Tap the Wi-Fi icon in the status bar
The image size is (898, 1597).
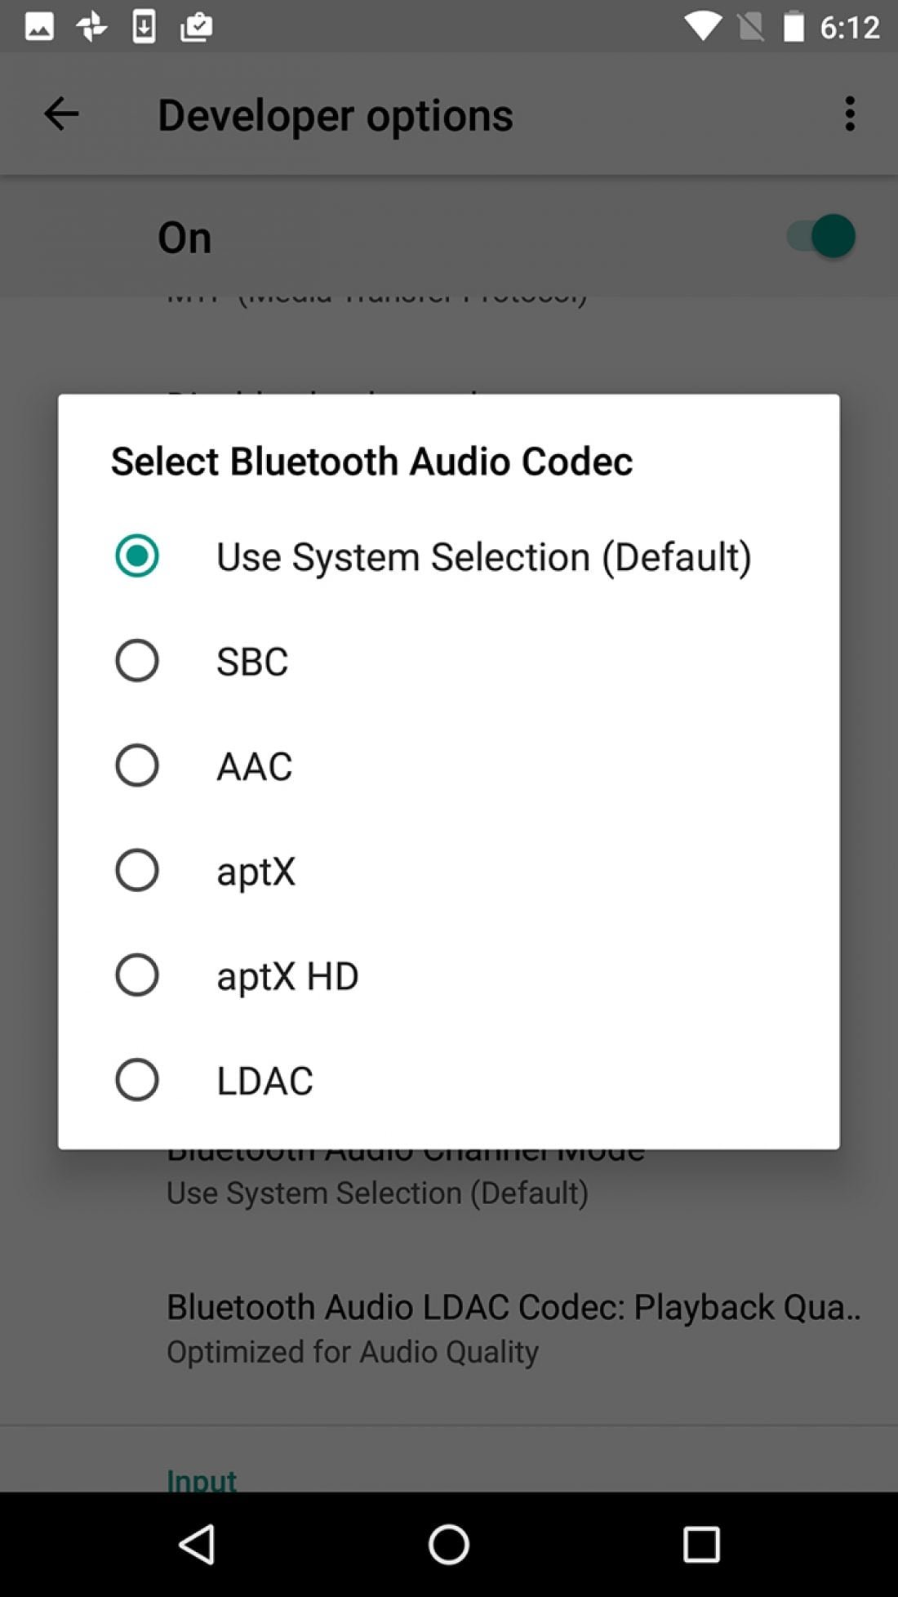pos(700,26)
